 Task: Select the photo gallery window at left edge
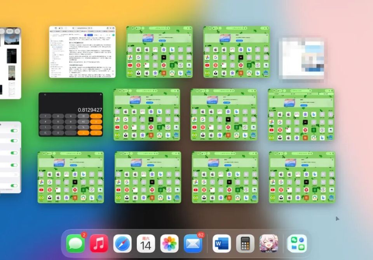tap(10, 63)
